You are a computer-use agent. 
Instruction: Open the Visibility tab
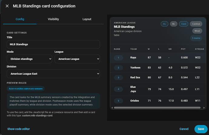click(x=53, y=19)
